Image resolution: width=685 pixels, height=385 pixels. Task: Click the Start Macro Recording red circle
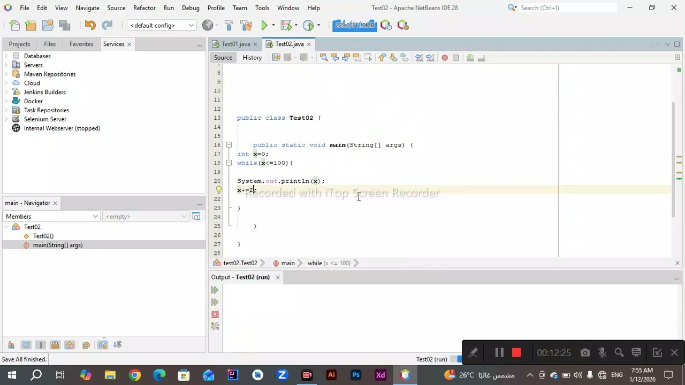pos(445,58)
